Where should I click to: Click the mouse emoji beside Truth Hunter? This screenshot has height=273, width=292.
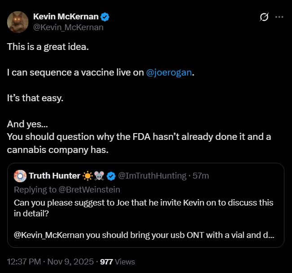[x=99, y=175]
